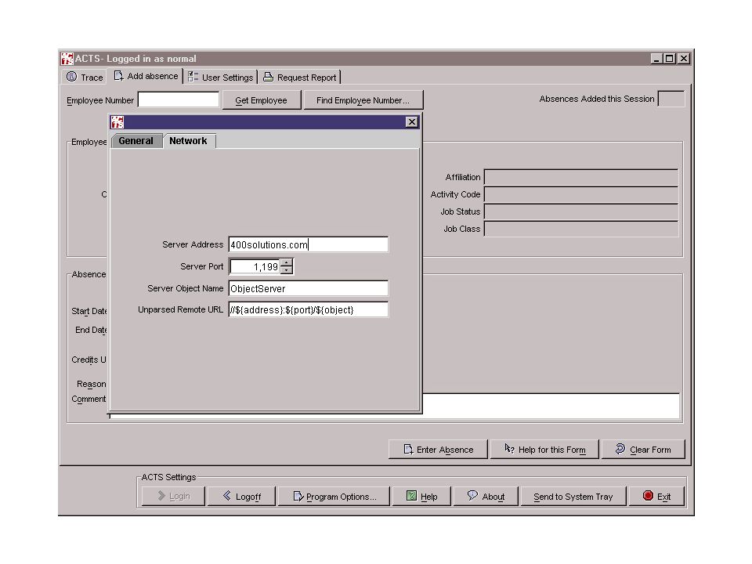Focus the Server Address field
Image resolution: width=752 pixels, height=564 pixels.
(x=309, y=244)
